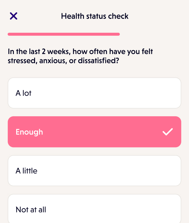Viewport: 189px width, 223px height.
Task: Click the pink survey progress bar
Action: pyautogui.click(x=64, y=34)
